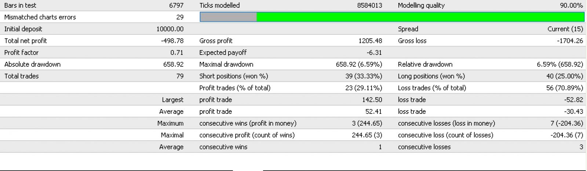Select the Gross profit value 1205.48

coord(370,41)
